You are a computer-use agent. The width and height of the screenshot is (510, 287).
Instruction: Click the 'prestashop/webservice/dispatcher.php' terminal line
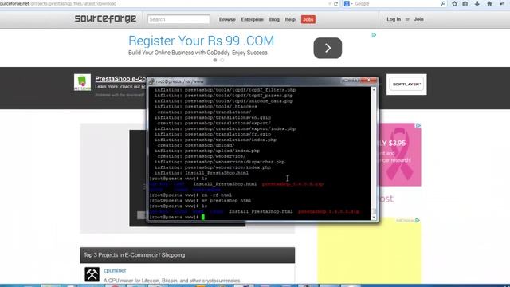(220, 162)
